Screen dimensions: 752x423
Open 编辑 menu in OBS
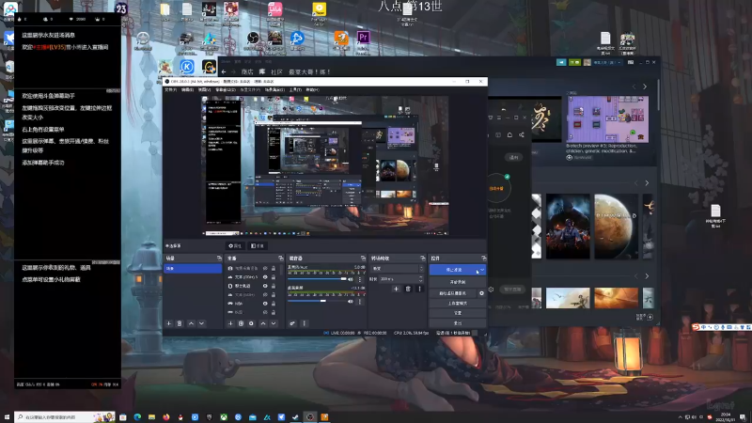pyautogui.click(x=187, y=89)
